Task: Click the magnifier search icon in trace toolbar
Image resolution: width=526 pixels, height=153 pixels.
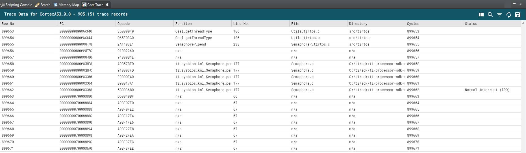Action: [490, 14]
